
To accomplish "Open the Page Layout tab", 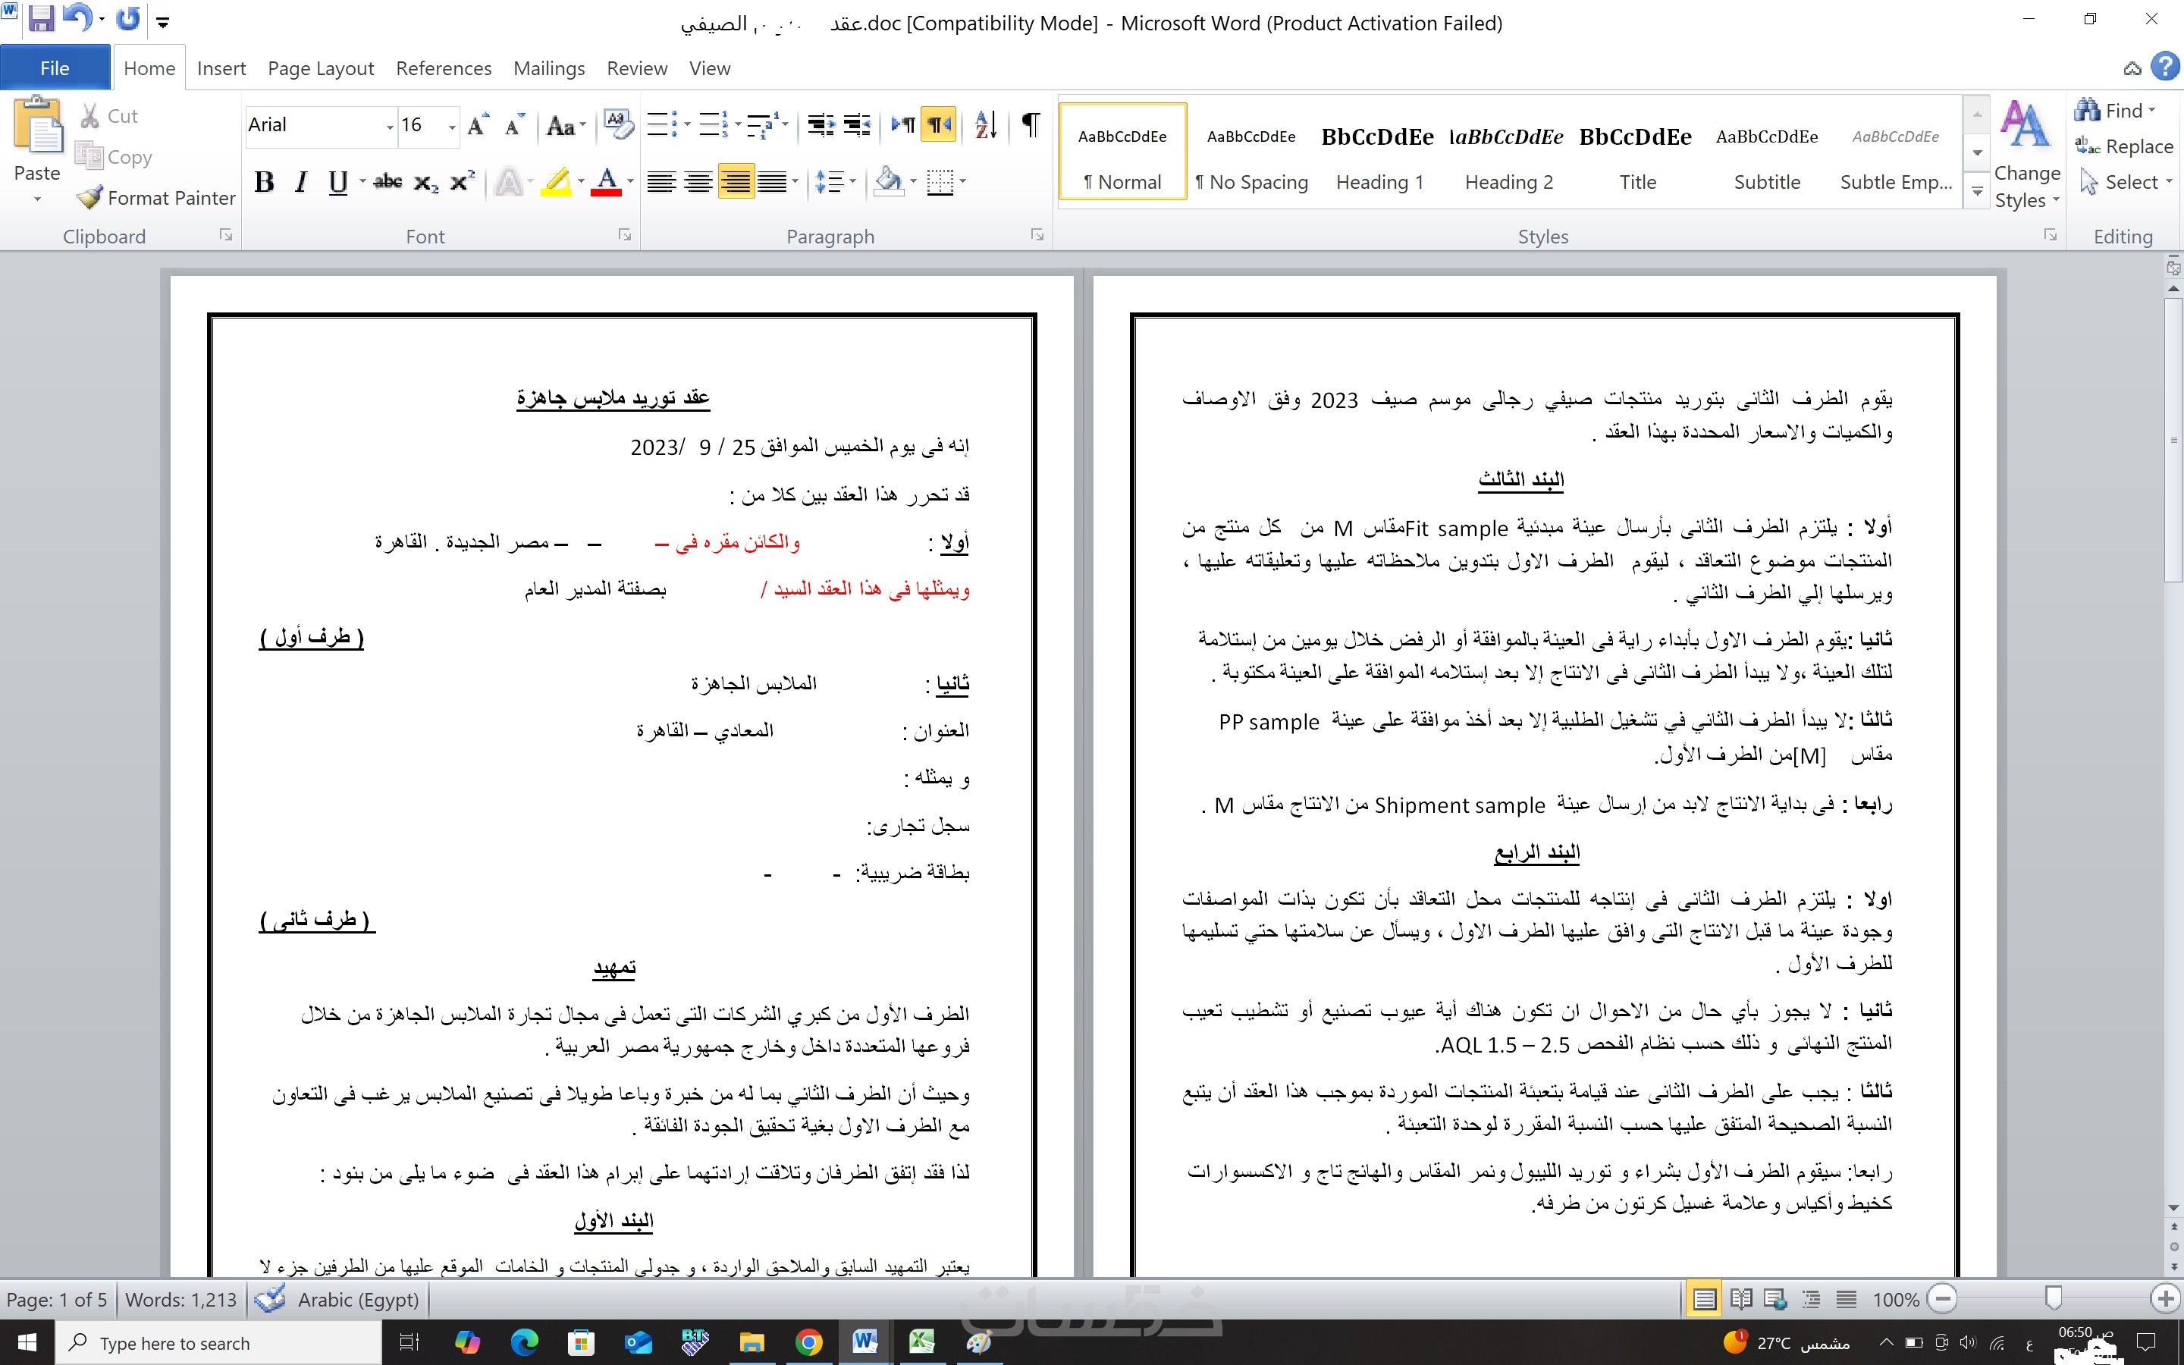I will pos(320,68).
